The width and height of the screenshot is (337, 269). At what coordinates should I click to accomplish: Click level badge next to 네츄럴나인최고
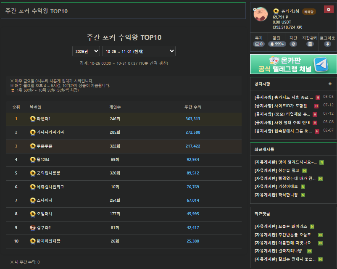point(32,187)
